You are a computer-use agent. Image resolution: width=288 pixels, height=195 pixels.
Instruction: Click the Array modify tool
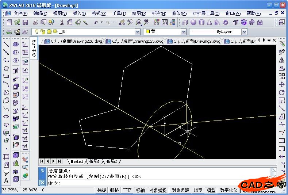click(282, 76)
